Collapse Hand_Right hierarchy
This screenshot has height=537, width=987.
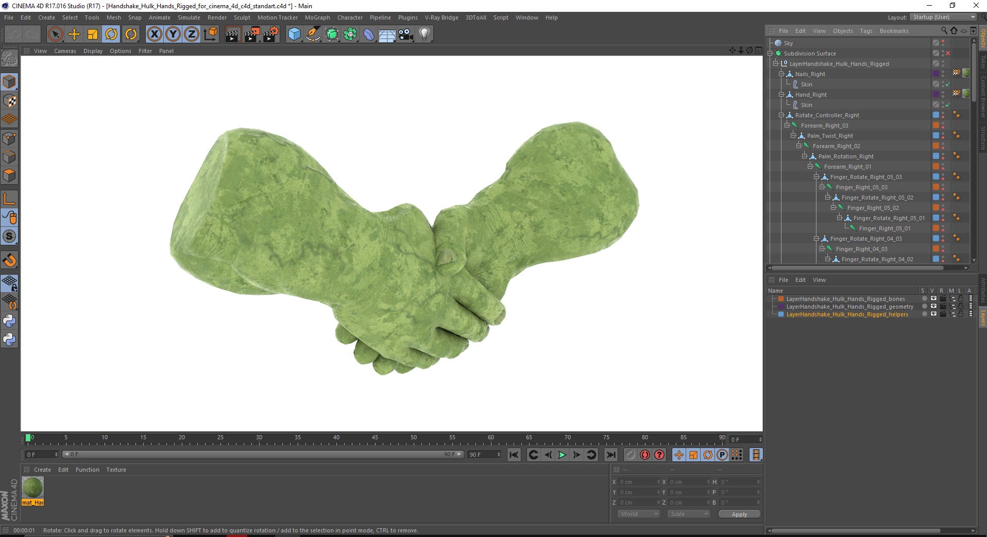click(x=781, y=95)
